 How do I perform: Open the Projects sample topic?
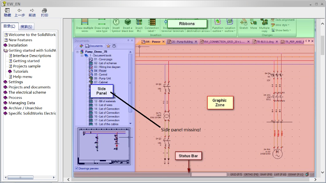25,66
